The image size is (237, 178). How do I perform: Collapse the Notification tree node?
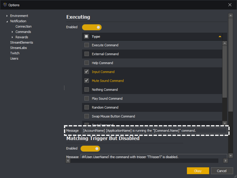[7, 21]
